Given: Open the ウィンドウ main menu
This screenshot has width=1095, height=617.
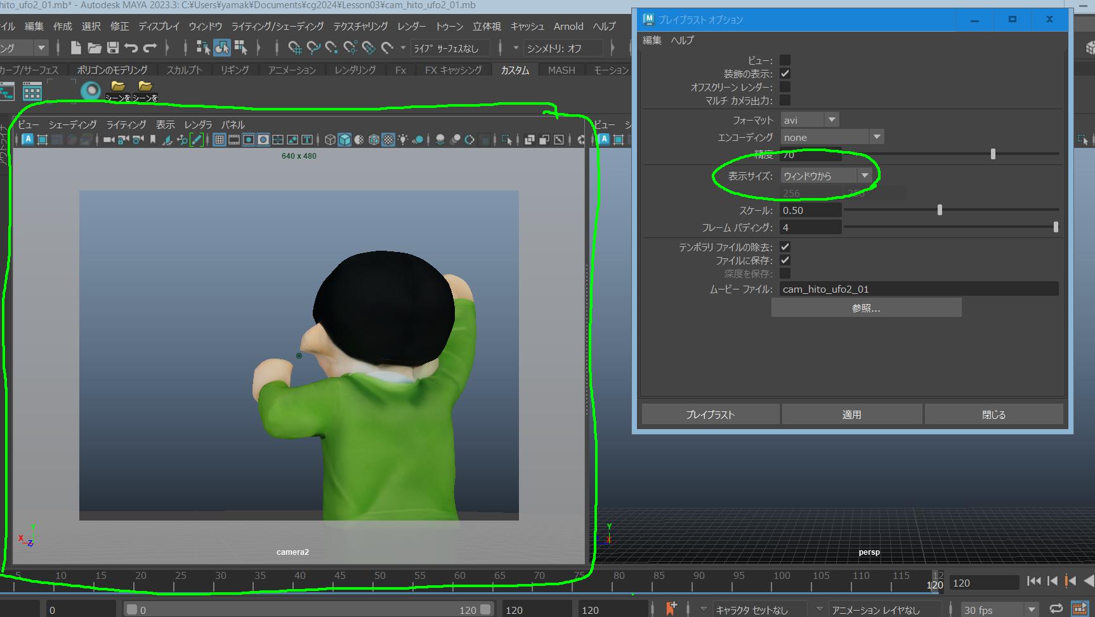Looking at the screenshot, I should click(x=205, y=26).
